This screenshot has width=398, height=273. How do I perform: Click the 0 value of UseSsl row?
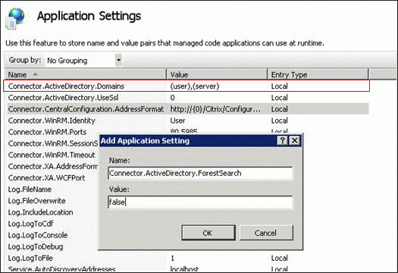pos(172,98)
